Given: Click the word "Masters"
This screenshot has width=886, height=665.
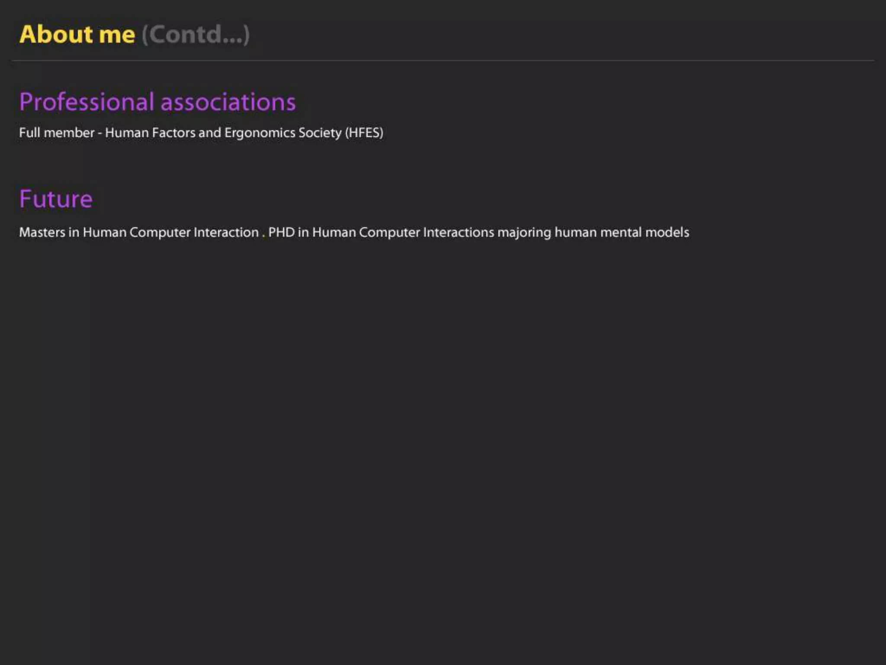Looking at the screenshot, I should click(42, 232).
